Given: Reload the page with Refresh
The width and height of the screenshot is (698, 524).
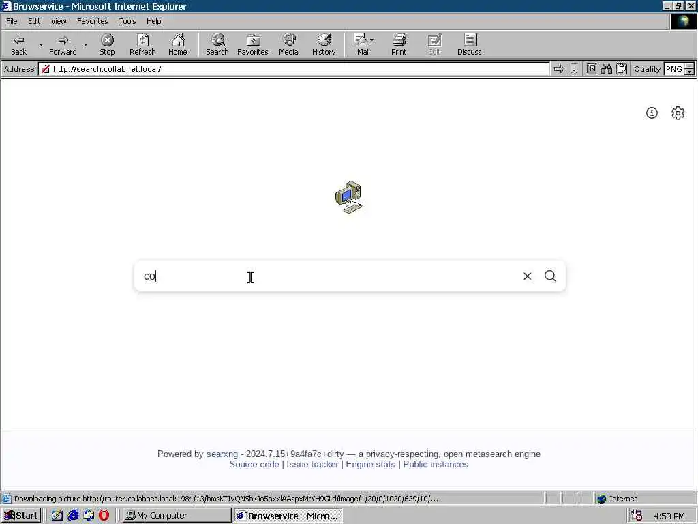Looking at the screenshot, I should 142,44.
